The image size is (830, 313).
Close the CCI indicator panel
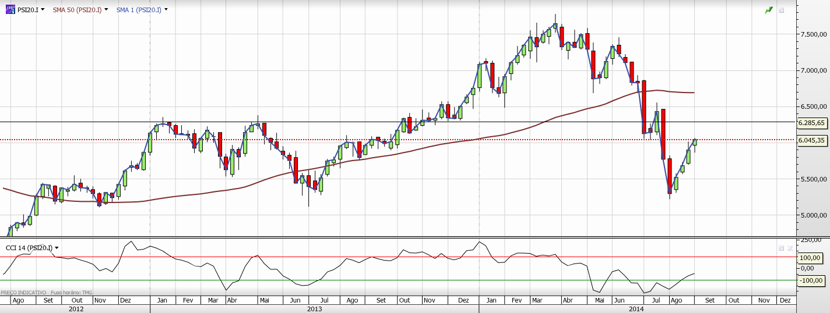[x=790, y=248]
